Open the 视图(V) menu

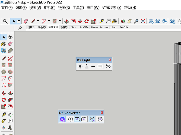pyautogui.click(x=35, y=8)
